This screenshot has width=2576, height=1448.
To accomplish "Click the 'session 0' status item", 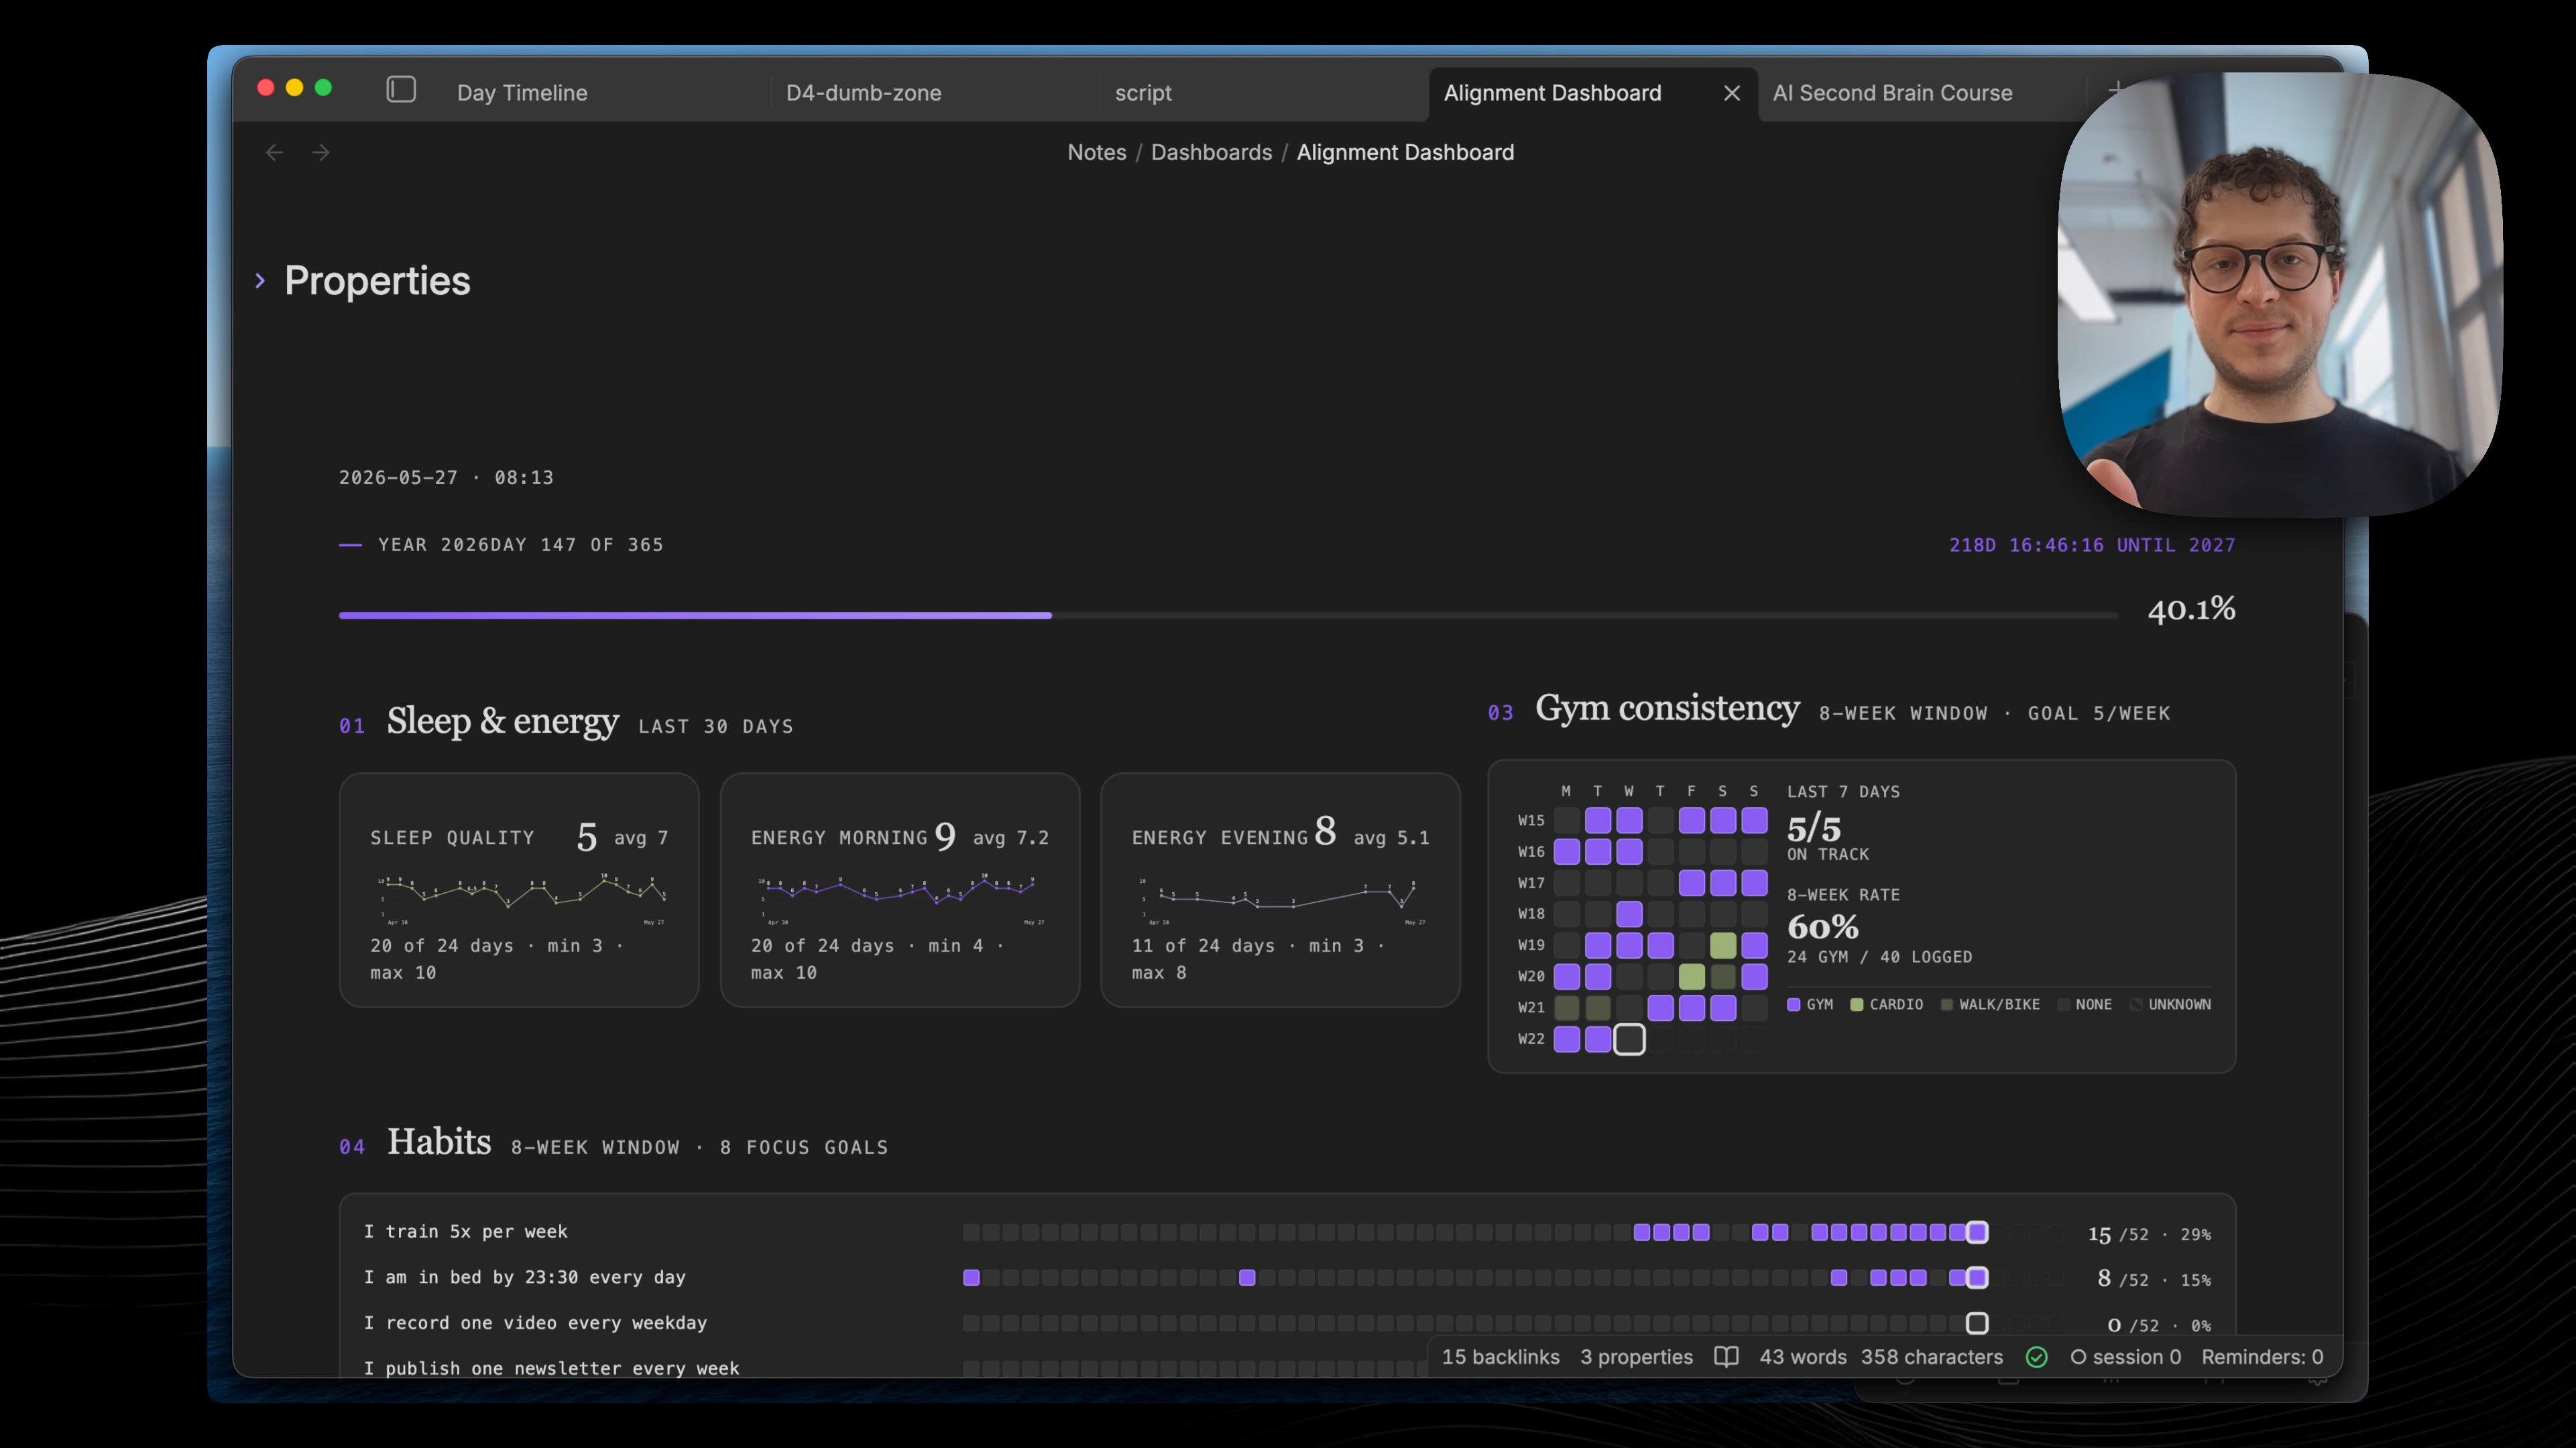I will (2125, 1357).
